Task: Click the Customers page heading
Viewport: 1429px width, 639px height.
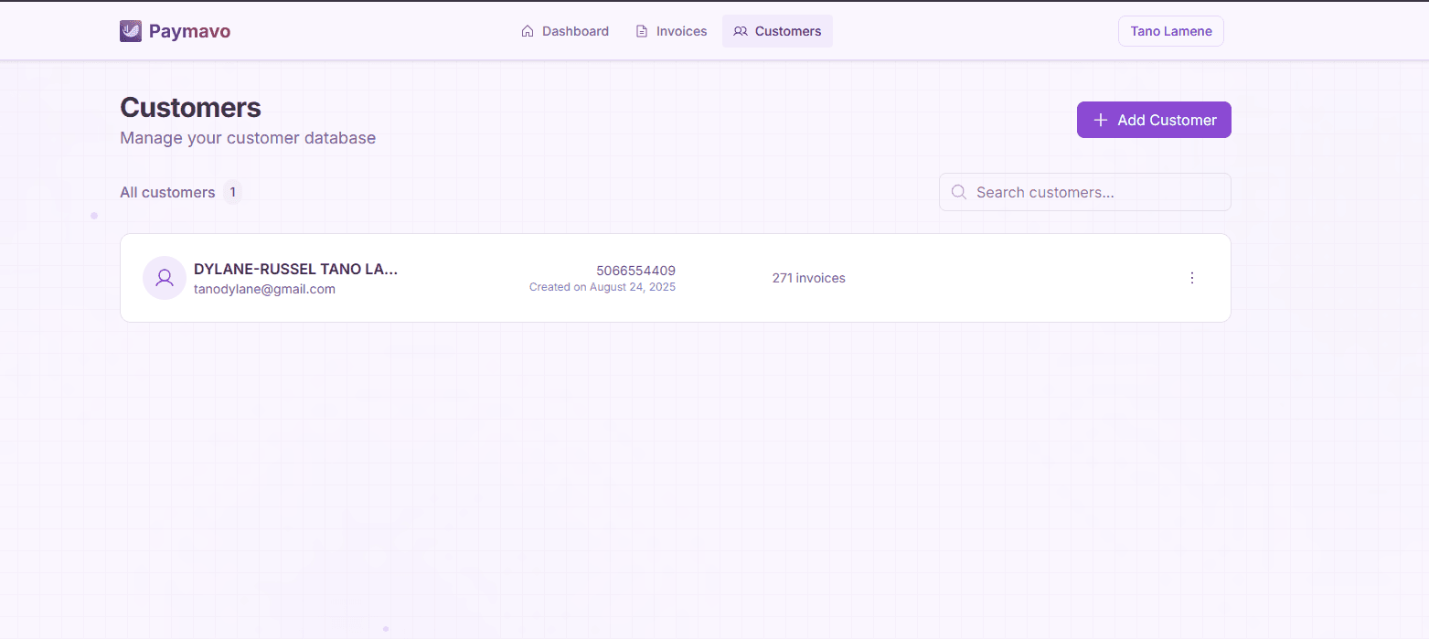Action: [190, 107]
